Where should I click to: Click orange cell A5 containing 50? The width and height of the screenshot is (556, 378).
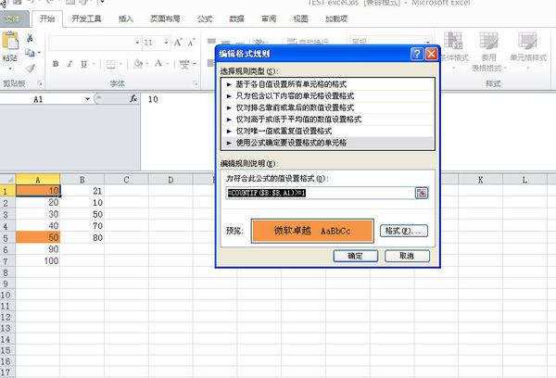(38, 237)
